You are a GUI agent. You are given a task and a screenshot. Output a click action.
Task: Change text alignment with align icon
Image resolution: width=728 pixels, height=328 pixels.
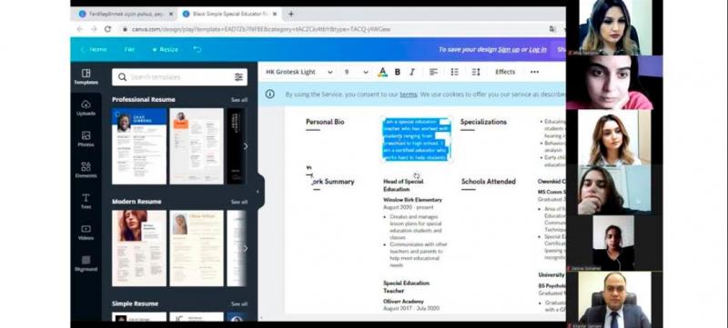tap(433, 72)
